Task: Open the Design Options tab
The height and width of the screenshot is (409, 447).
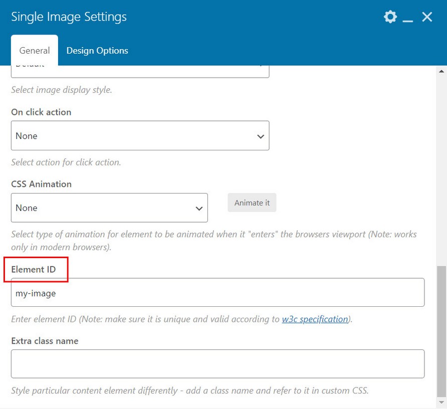Action: (x=97, y=51)
